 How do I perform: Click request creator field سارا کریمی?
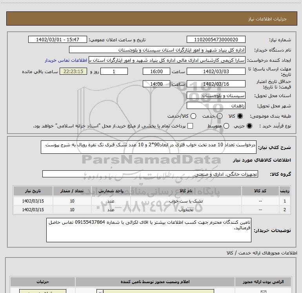pos(167,60)
